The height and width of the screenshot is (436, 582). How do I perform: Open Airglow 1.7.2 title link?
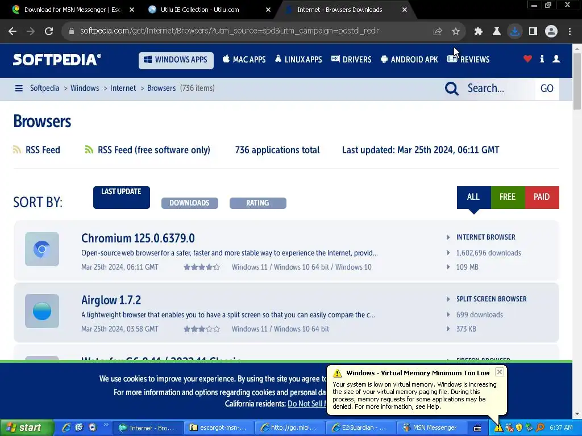[111, 300]
